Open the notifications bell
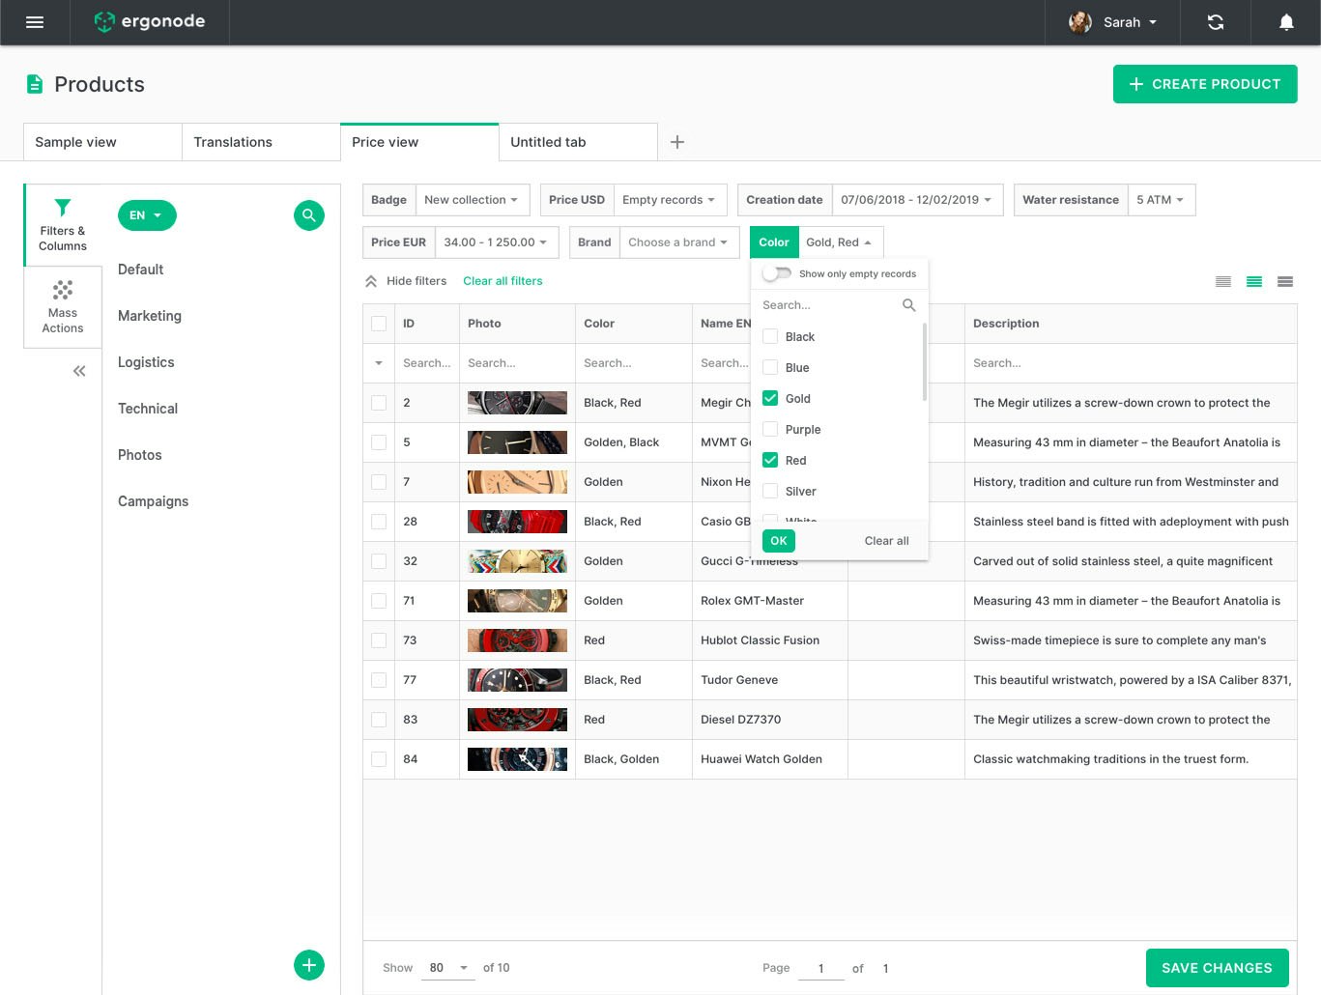This screenshot has height=995, width=1321. pos(1285,21)
